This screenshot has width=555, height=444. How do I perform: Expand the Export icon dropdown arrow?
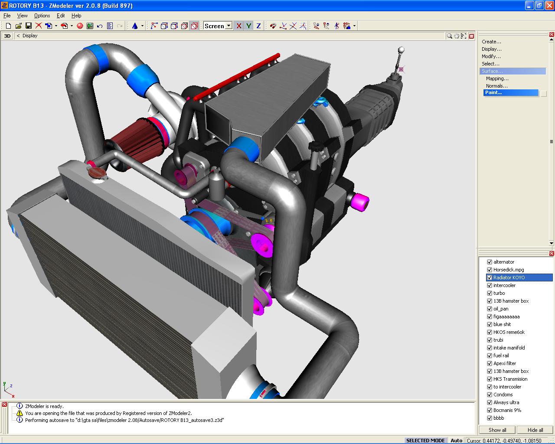[72, 26]
